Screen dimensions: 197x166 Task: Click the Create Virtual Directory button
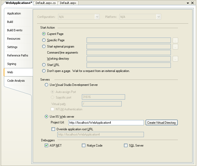point(162,123)
